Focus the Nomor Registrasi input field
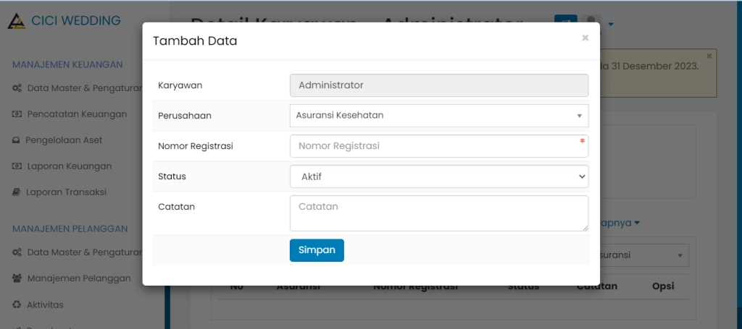The image size is (742, 329). coord(438,146)
